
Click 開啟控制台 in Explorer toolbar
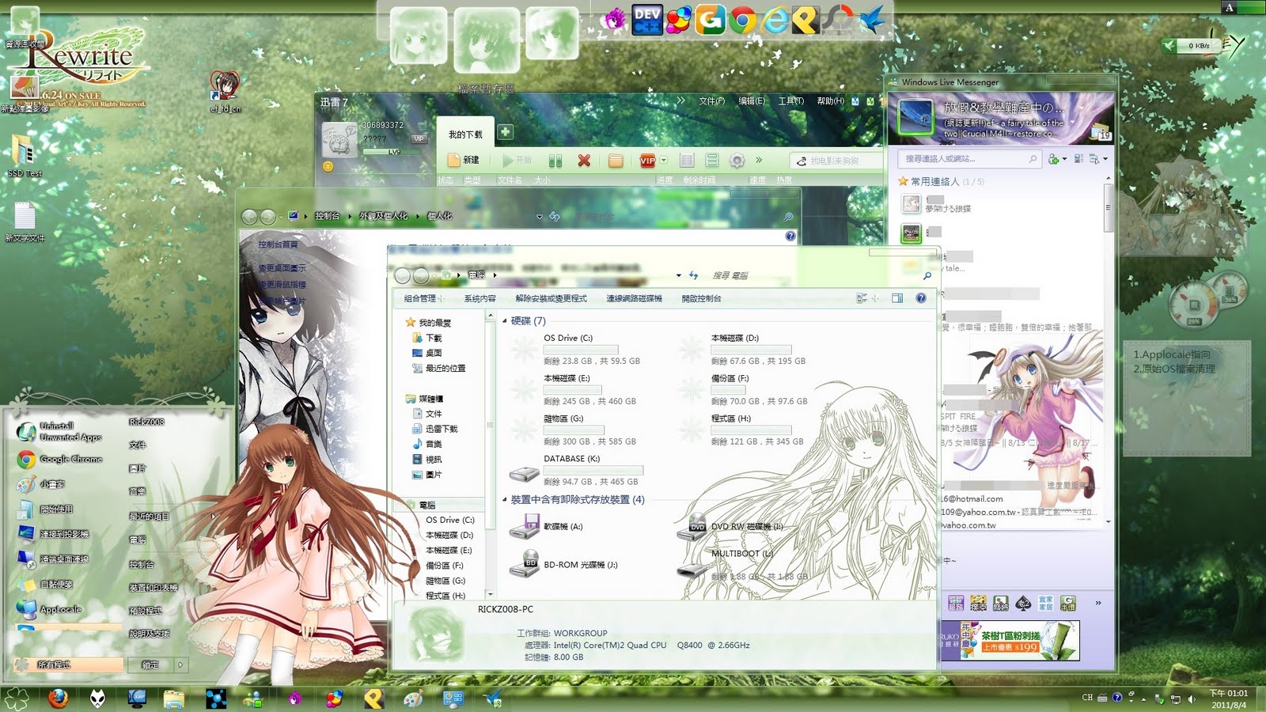[701, 299]
